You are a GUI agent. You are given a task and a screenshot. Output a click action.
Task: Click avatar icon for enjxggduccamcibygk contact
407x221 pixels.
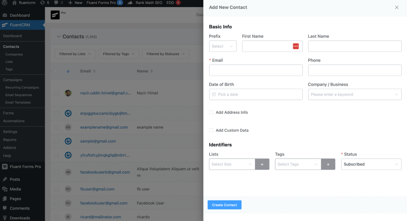[x=68, y=113]
